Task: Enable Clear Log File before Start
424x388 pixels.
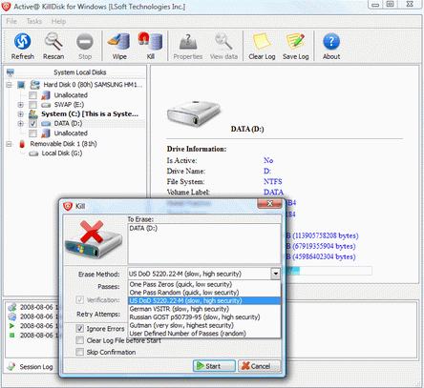Action: tap(80, 340)
